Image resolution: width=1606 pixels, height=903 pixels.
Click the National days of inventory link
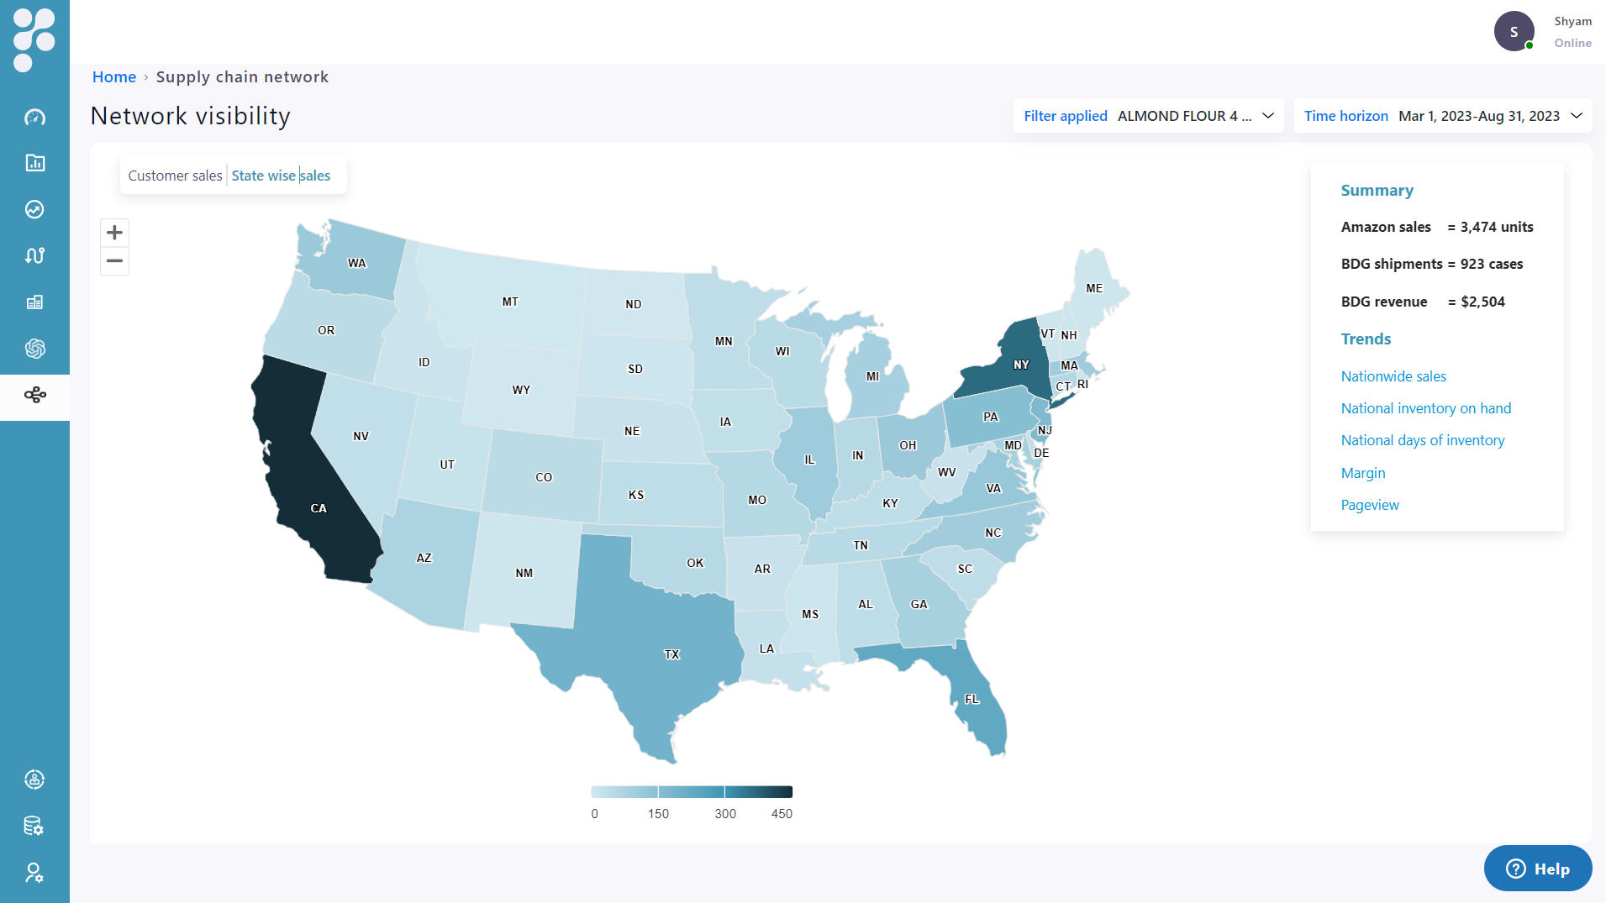1422,440
